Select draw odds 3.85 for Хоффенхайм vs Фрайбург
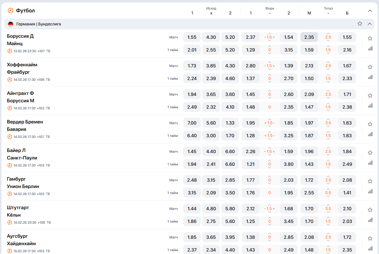Viewport: 379px width, 254px height. [211, 66]
